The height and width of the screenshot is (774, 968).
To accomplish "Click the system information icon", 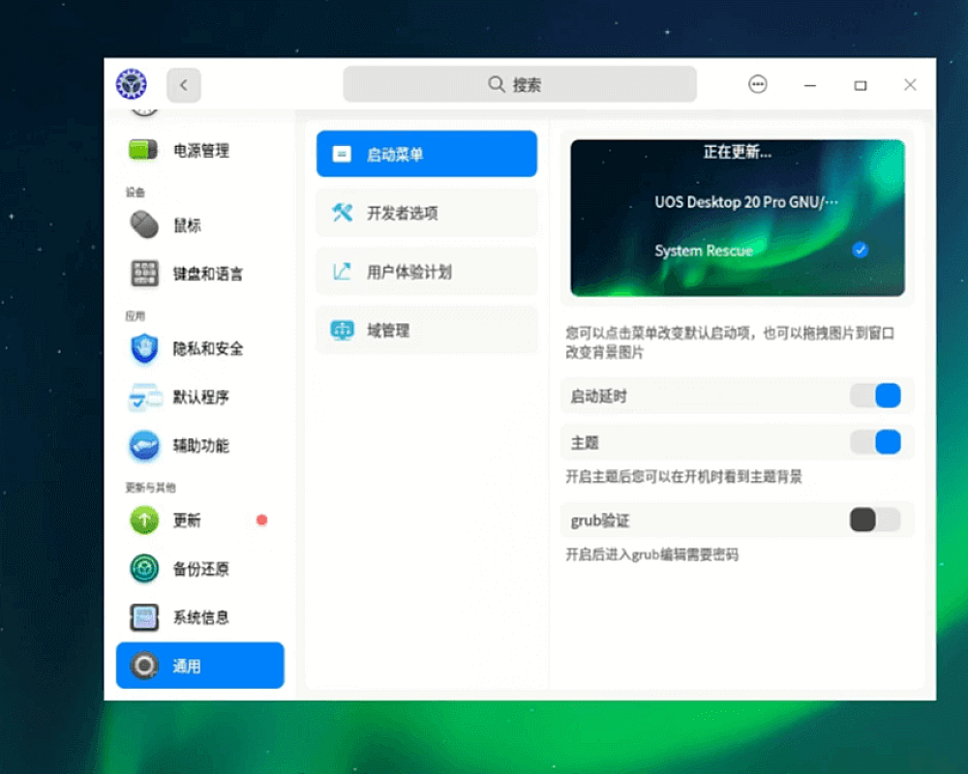I will tap(144, 617).
